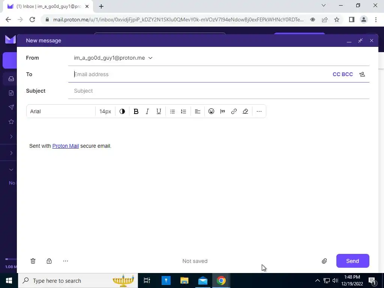
Task: Open File Explorer from taskbar
Action: pyautogui.click(x=184, y=280)
